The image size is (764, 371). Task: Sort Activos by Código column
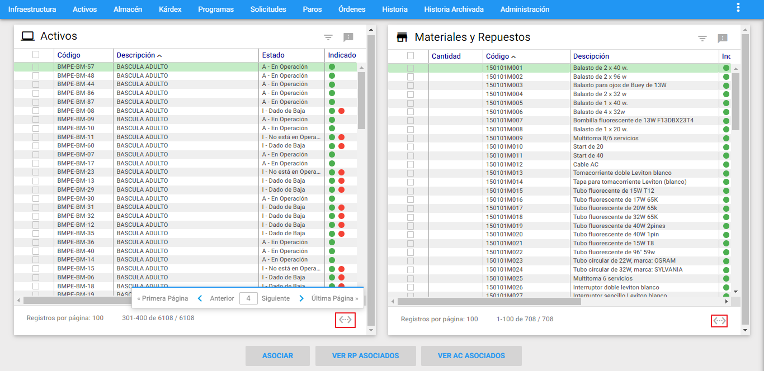[69, 55]
